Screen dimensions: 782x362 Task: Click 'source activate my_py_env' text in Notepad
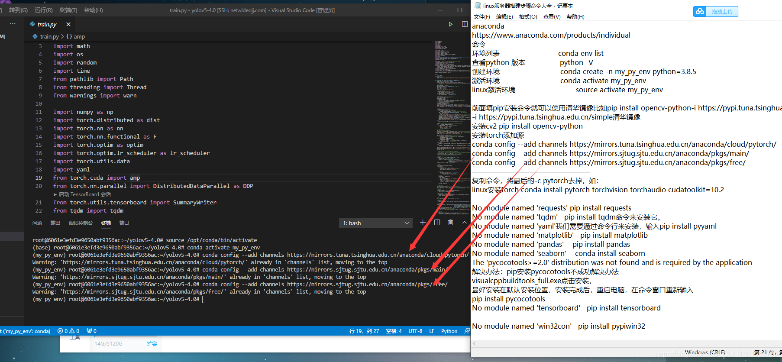[x=619, y=90]
